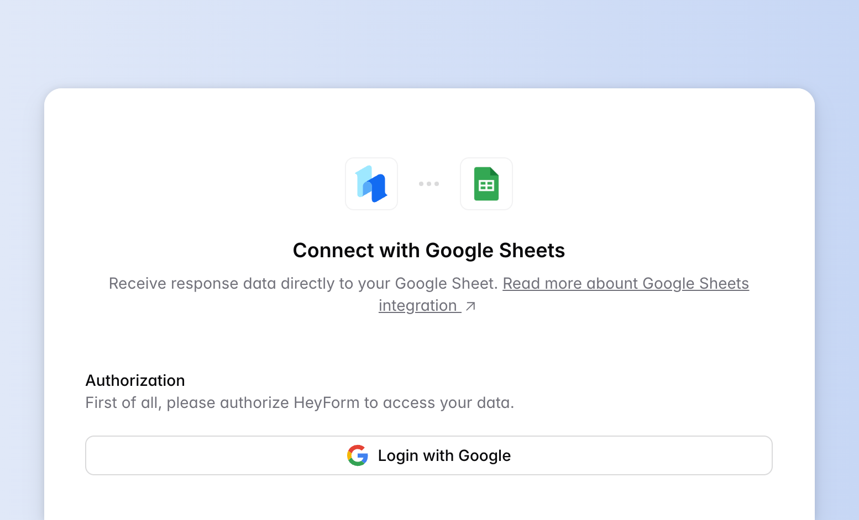Select the Connect with Google Sheets heading

429,250
